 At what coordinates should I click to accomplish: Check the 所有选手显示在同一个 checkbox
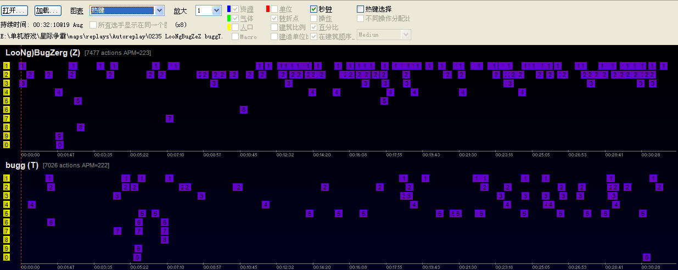click(x=93, y=25)
